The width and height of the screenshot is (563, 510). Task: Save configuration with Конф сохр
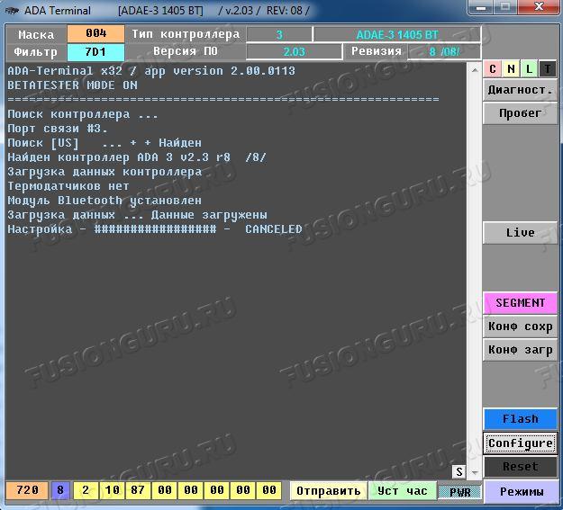(521, 327)
